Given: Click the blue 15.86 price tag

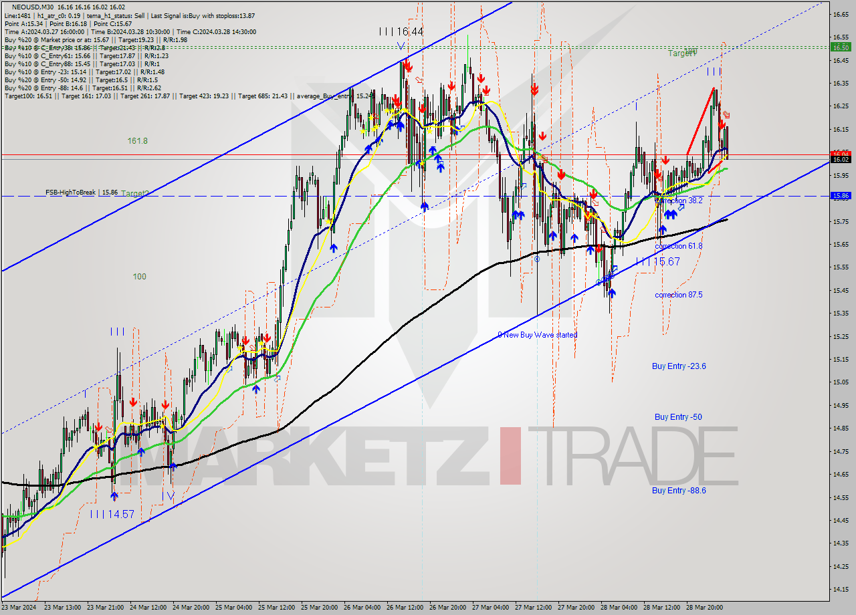Looking at the screenshot, I should click(840, 196).
